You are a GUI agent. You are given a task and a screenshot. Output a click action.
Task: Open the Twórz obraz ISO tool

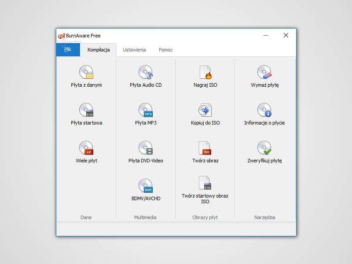click(205, 148)
